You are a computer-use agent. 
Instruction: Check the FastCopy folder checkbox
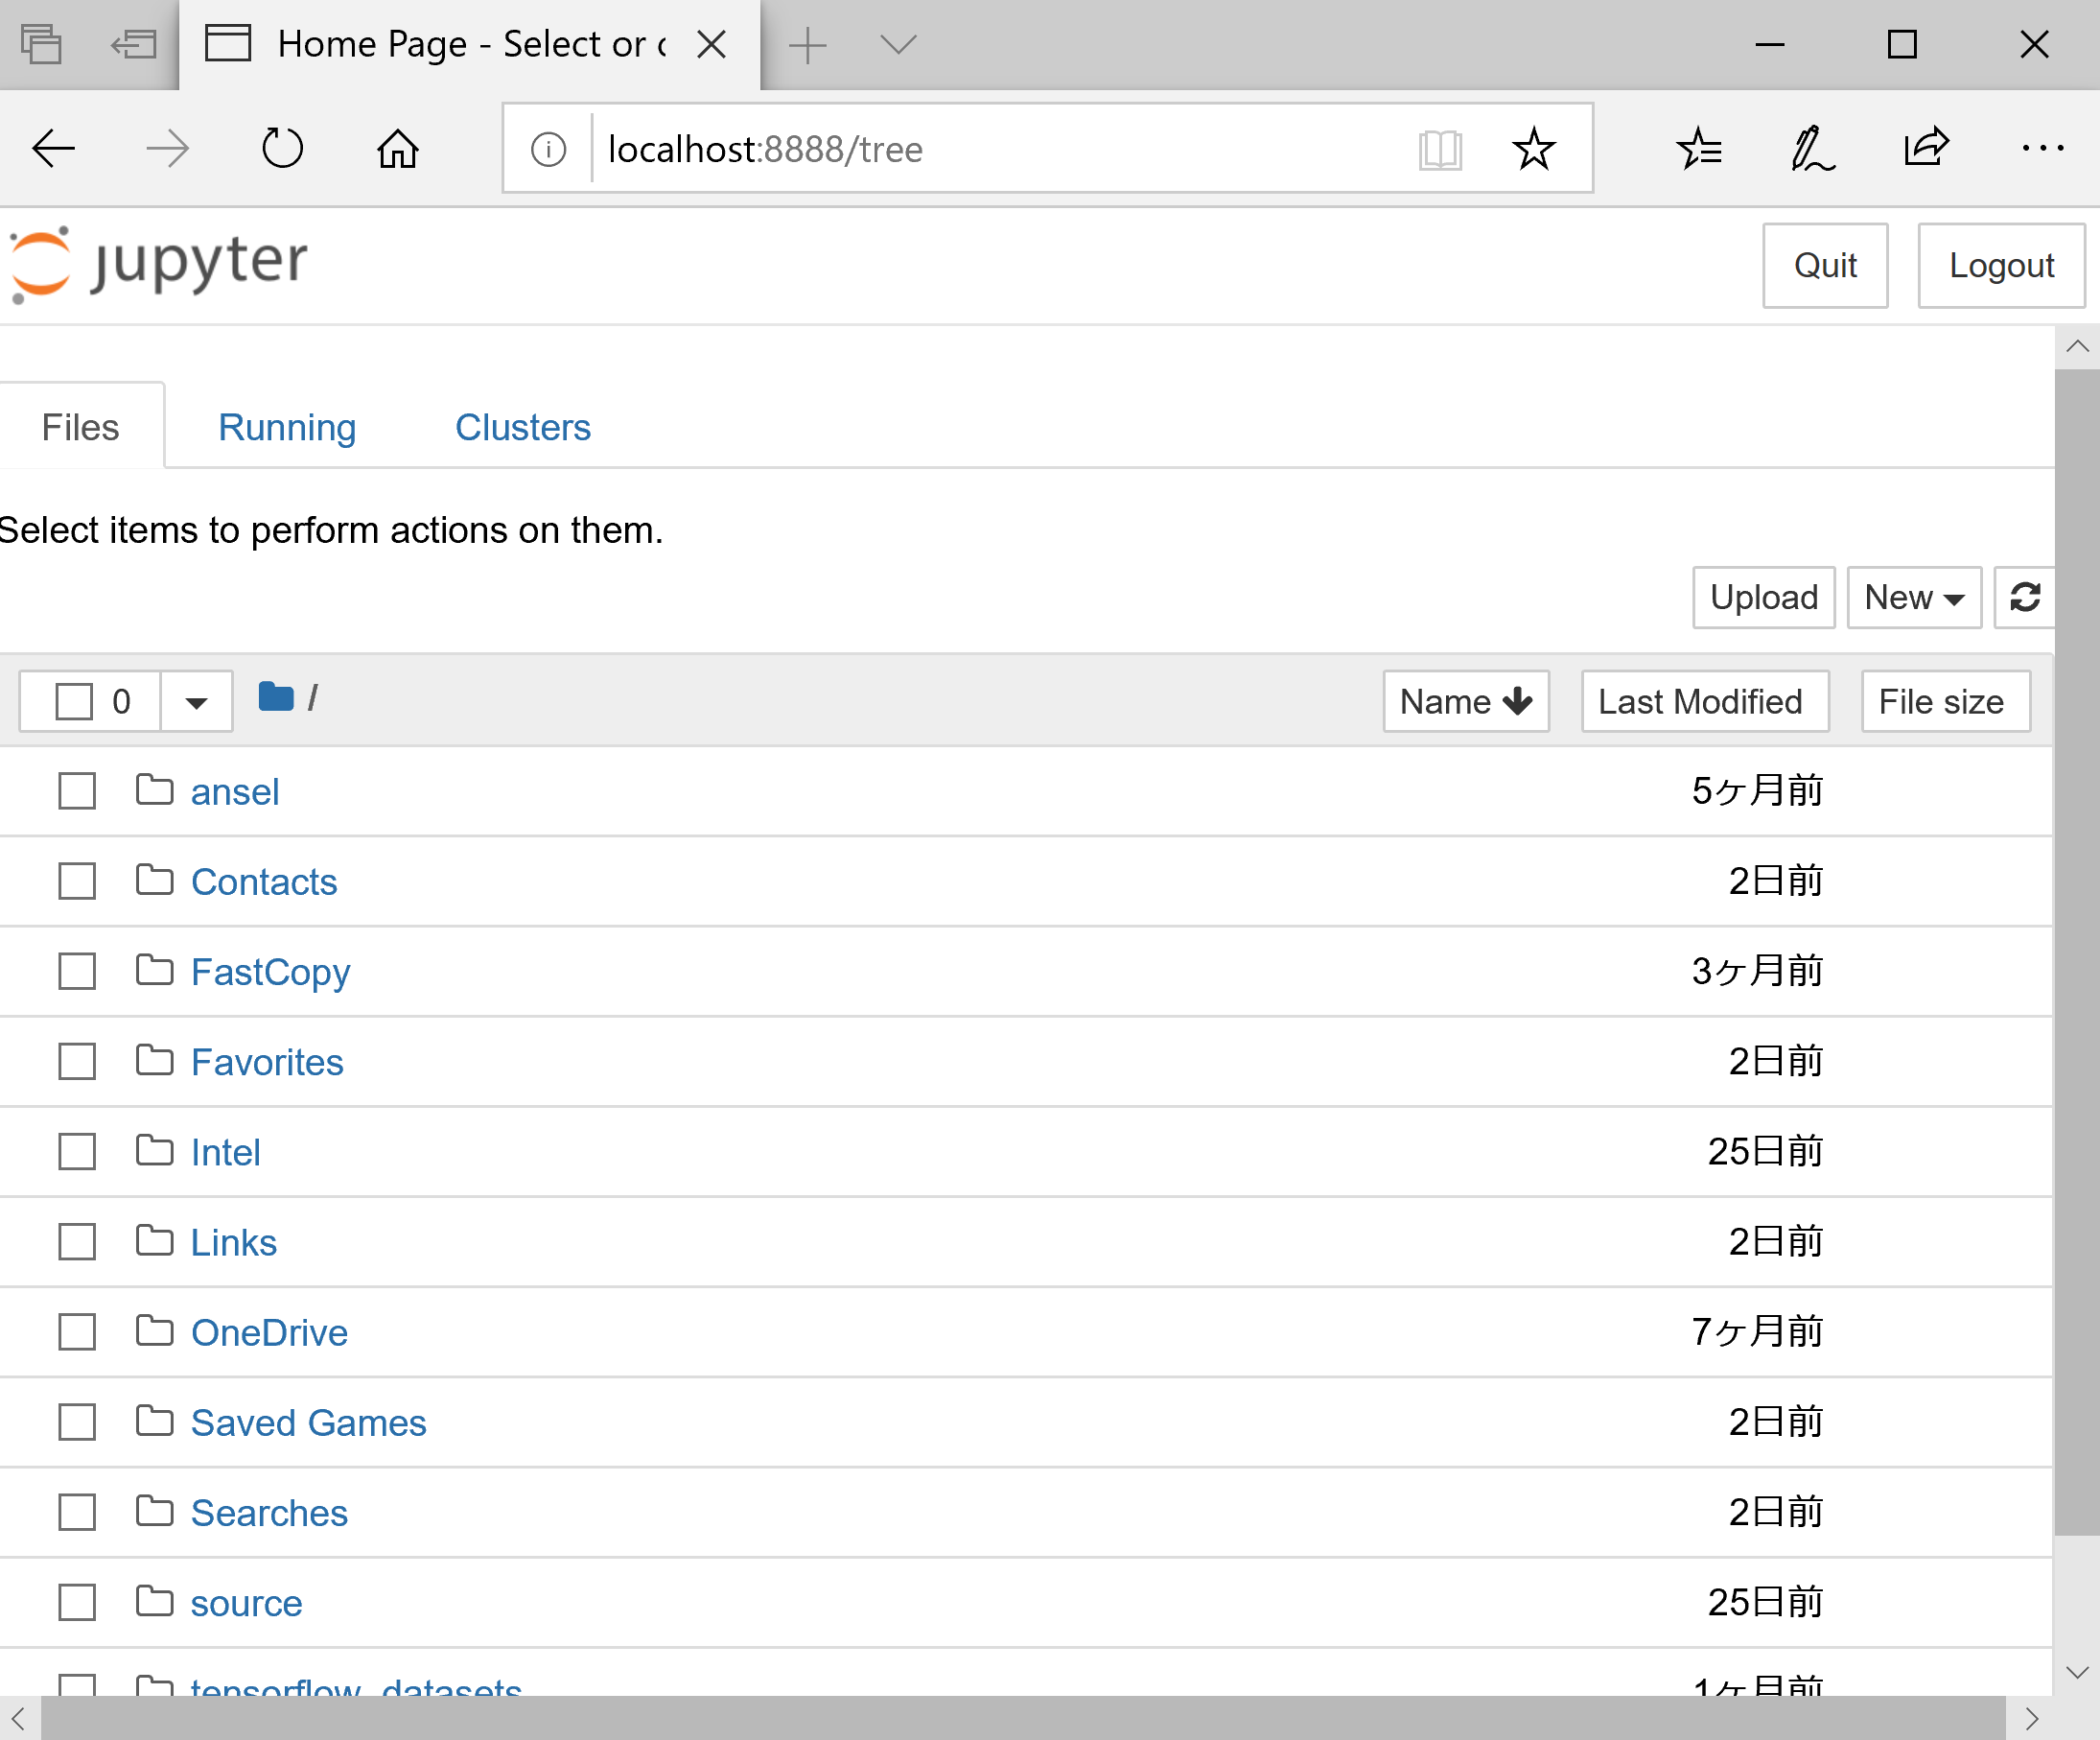pos(77,972)
